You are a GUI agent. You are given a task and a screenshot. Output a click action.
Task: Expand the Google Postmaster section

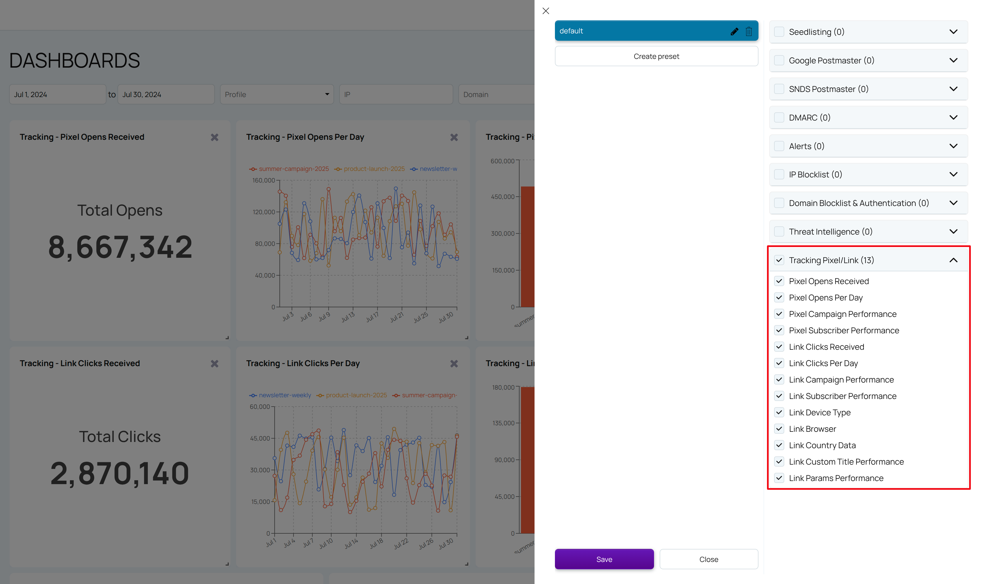[x=954, y=60]
